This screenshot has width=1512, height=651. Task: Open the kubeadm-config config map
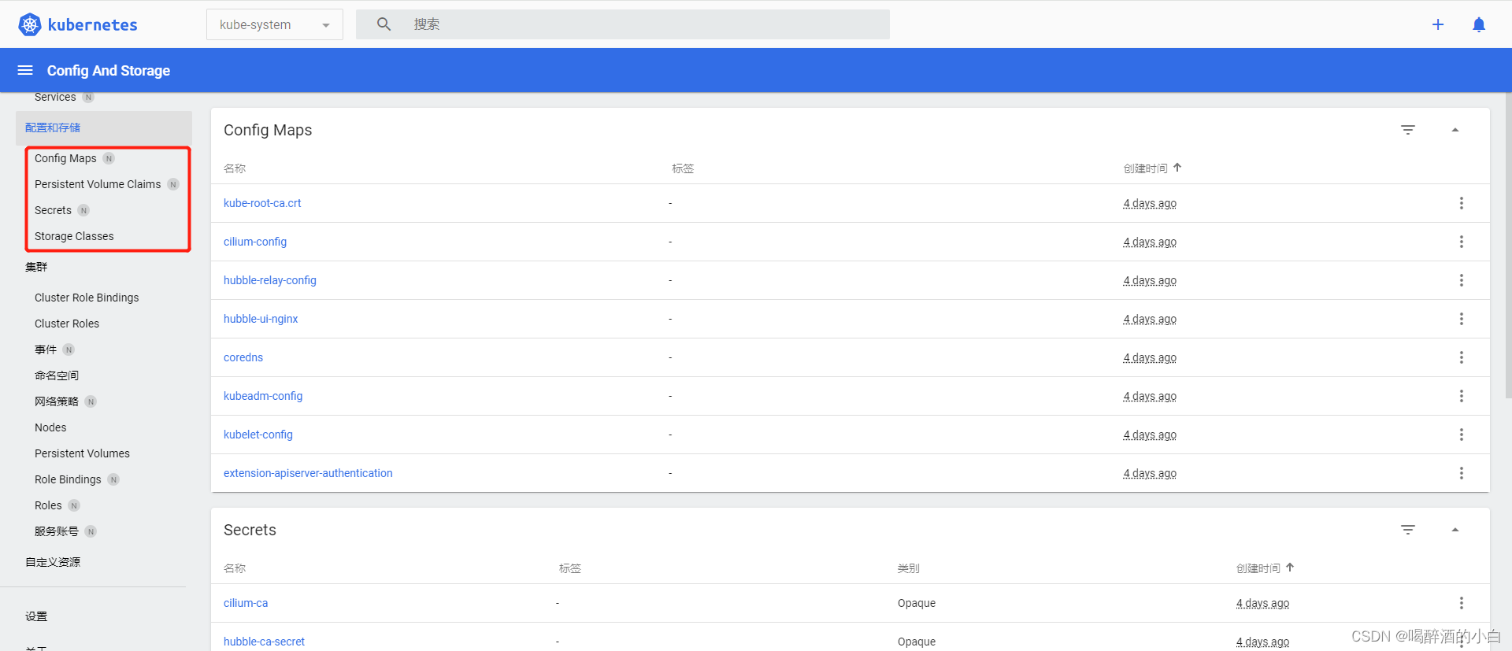[263, 396]
